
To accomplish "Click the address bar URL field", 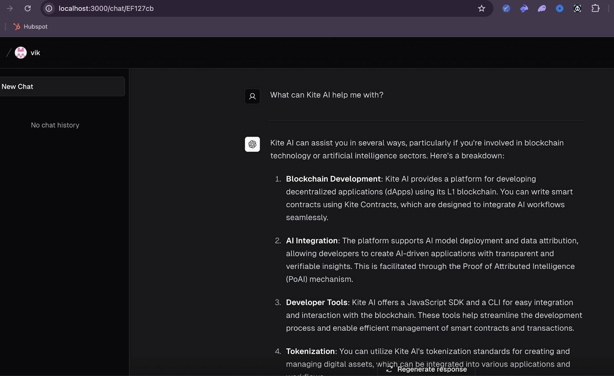I will tap(267, 8).
